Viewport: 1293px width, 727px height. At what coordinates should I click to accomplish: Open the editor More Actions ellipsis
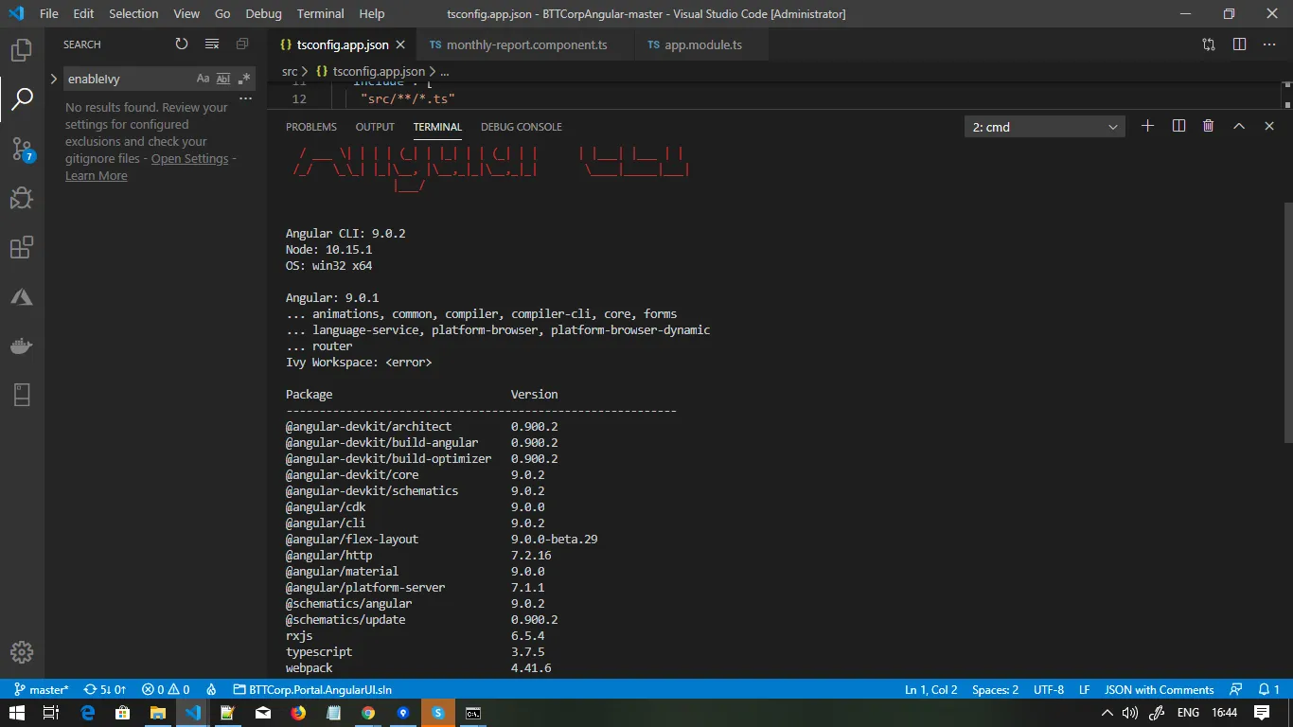point(1269,44)
